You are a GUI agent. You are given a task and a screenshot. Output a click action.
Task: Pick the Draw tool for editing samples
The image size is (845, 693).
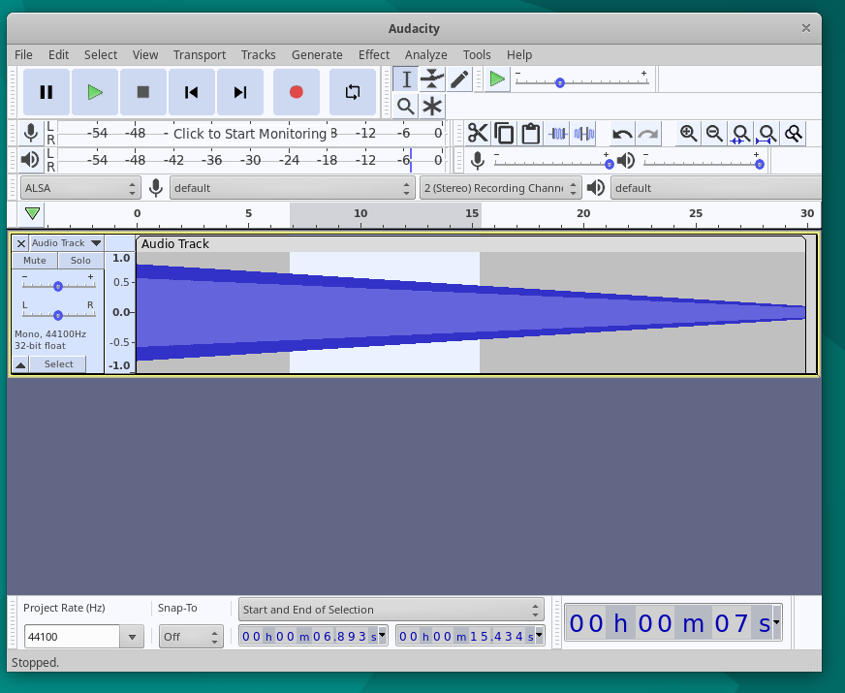[x=457, y=79]
